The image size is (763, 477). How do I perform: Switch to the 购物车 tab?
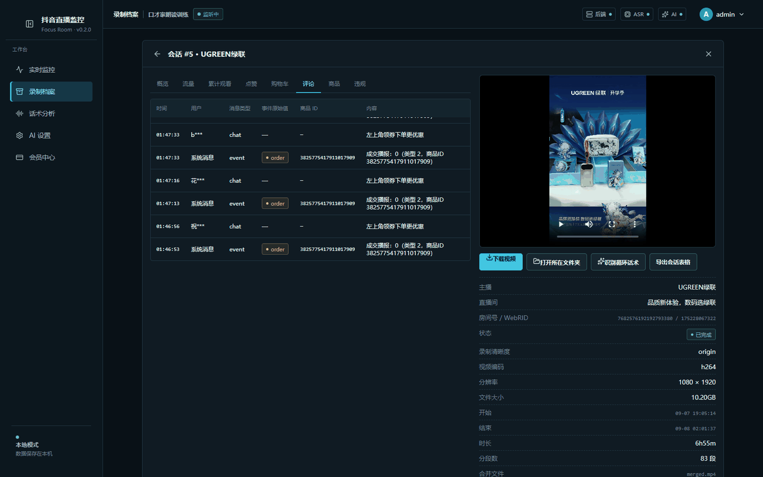click(x=280, y=84)
